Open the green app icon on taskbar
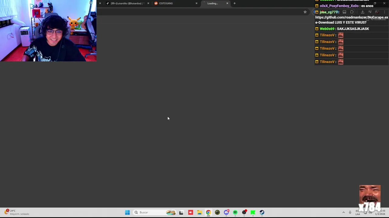This screenshot has height=218, width=389. tap(253, 212)
